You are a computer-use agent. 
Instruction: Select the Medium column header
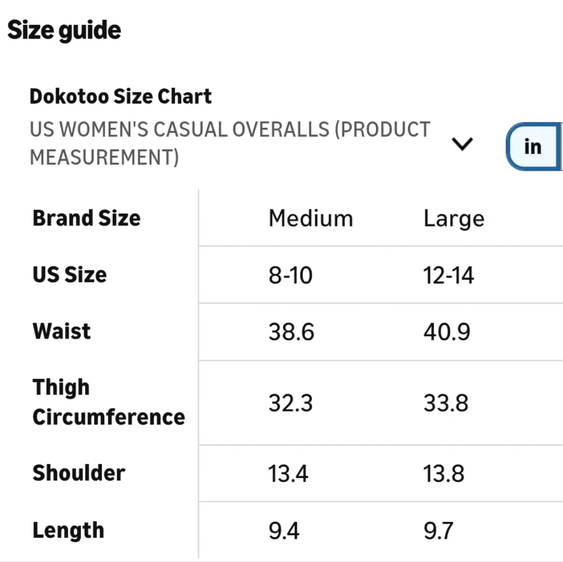pyautogui.click(x=310, y=218)
